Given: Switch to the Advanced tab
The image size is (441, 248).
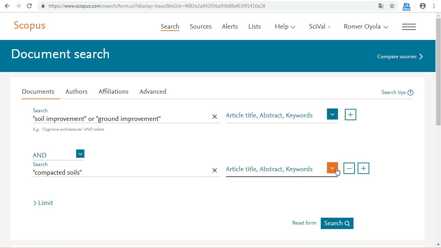Looking at the screenshot, I should [x=153, y=92].
